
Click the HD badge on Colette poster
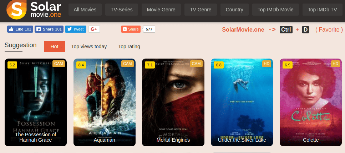[335, 64]
